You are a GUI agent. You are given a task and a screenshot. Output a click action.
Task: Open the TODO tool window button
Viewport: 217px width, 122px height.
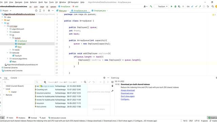click(x=10, y=118)
